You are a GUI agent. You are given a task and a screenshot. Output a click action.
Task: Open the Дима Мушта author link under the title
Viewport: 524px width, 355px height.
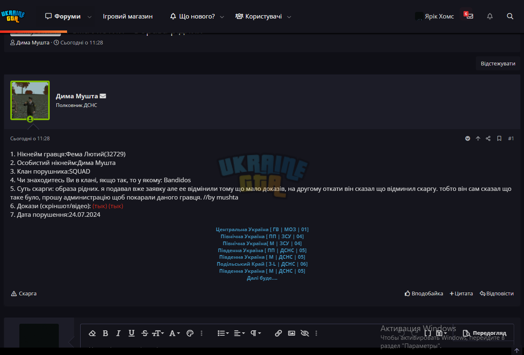[x=33, y=42]
